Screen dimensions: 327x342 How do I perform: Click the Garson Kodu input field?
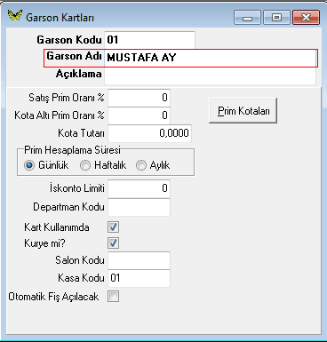(149, 40)
